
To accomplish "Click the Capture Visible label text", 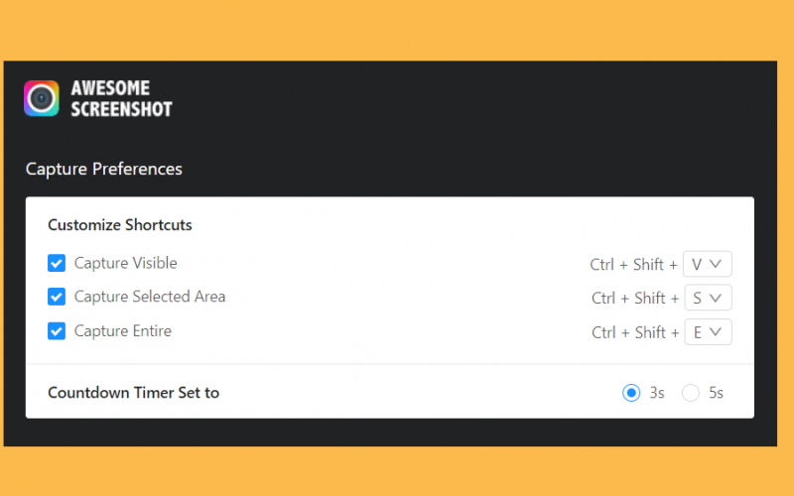I will (x=126, y=263).
